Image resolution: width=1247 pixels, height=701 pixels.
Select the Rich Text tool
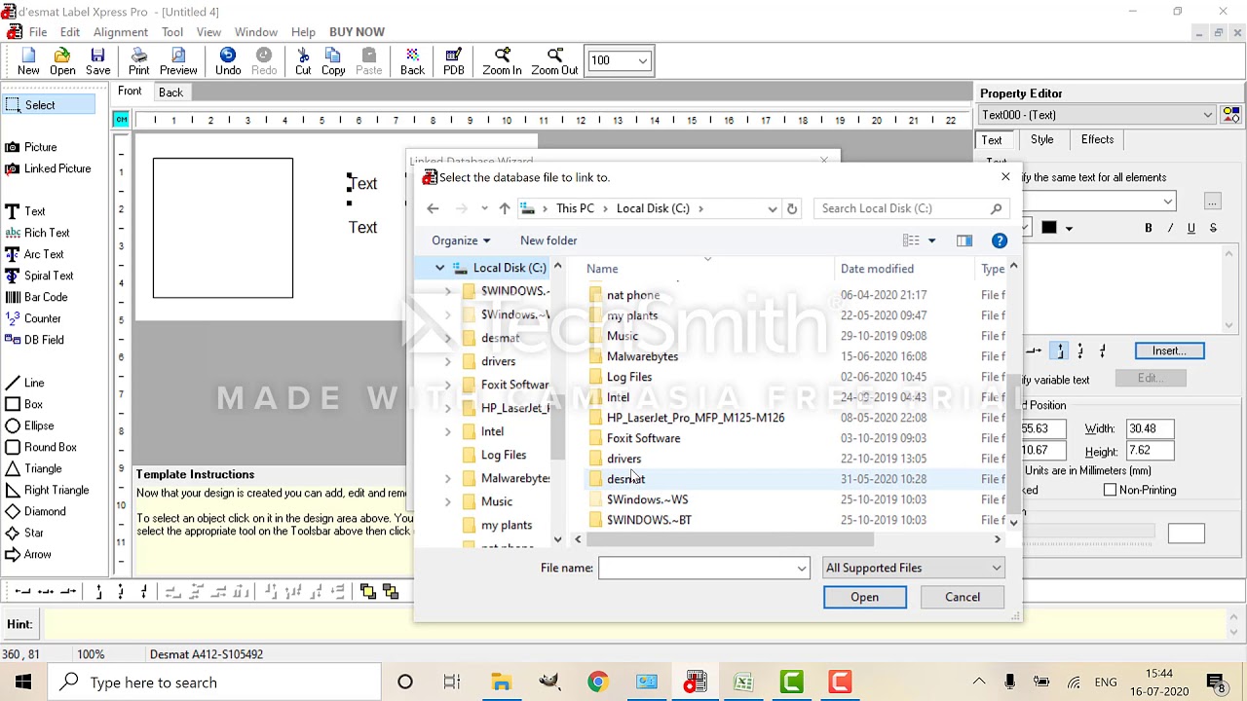click(x=37, y=233)
